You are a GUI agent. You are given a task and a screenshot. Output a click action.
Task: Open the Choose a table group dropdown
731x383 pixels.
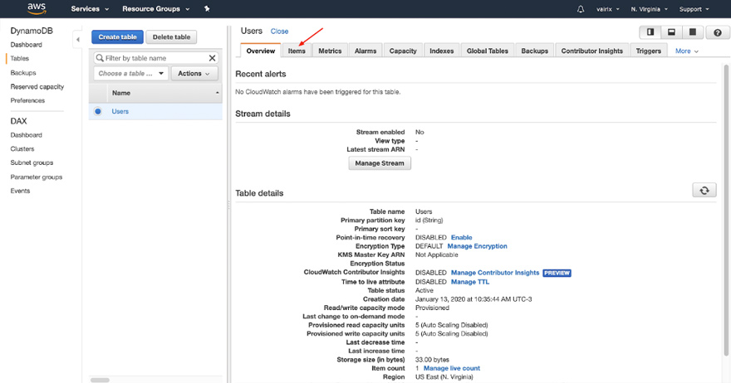pos(131,74)
